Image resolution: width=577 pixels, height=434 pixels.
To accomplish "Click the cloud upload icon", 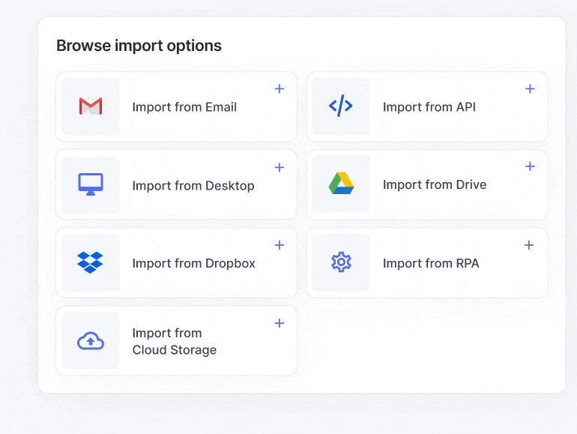I will coord(91,340).
